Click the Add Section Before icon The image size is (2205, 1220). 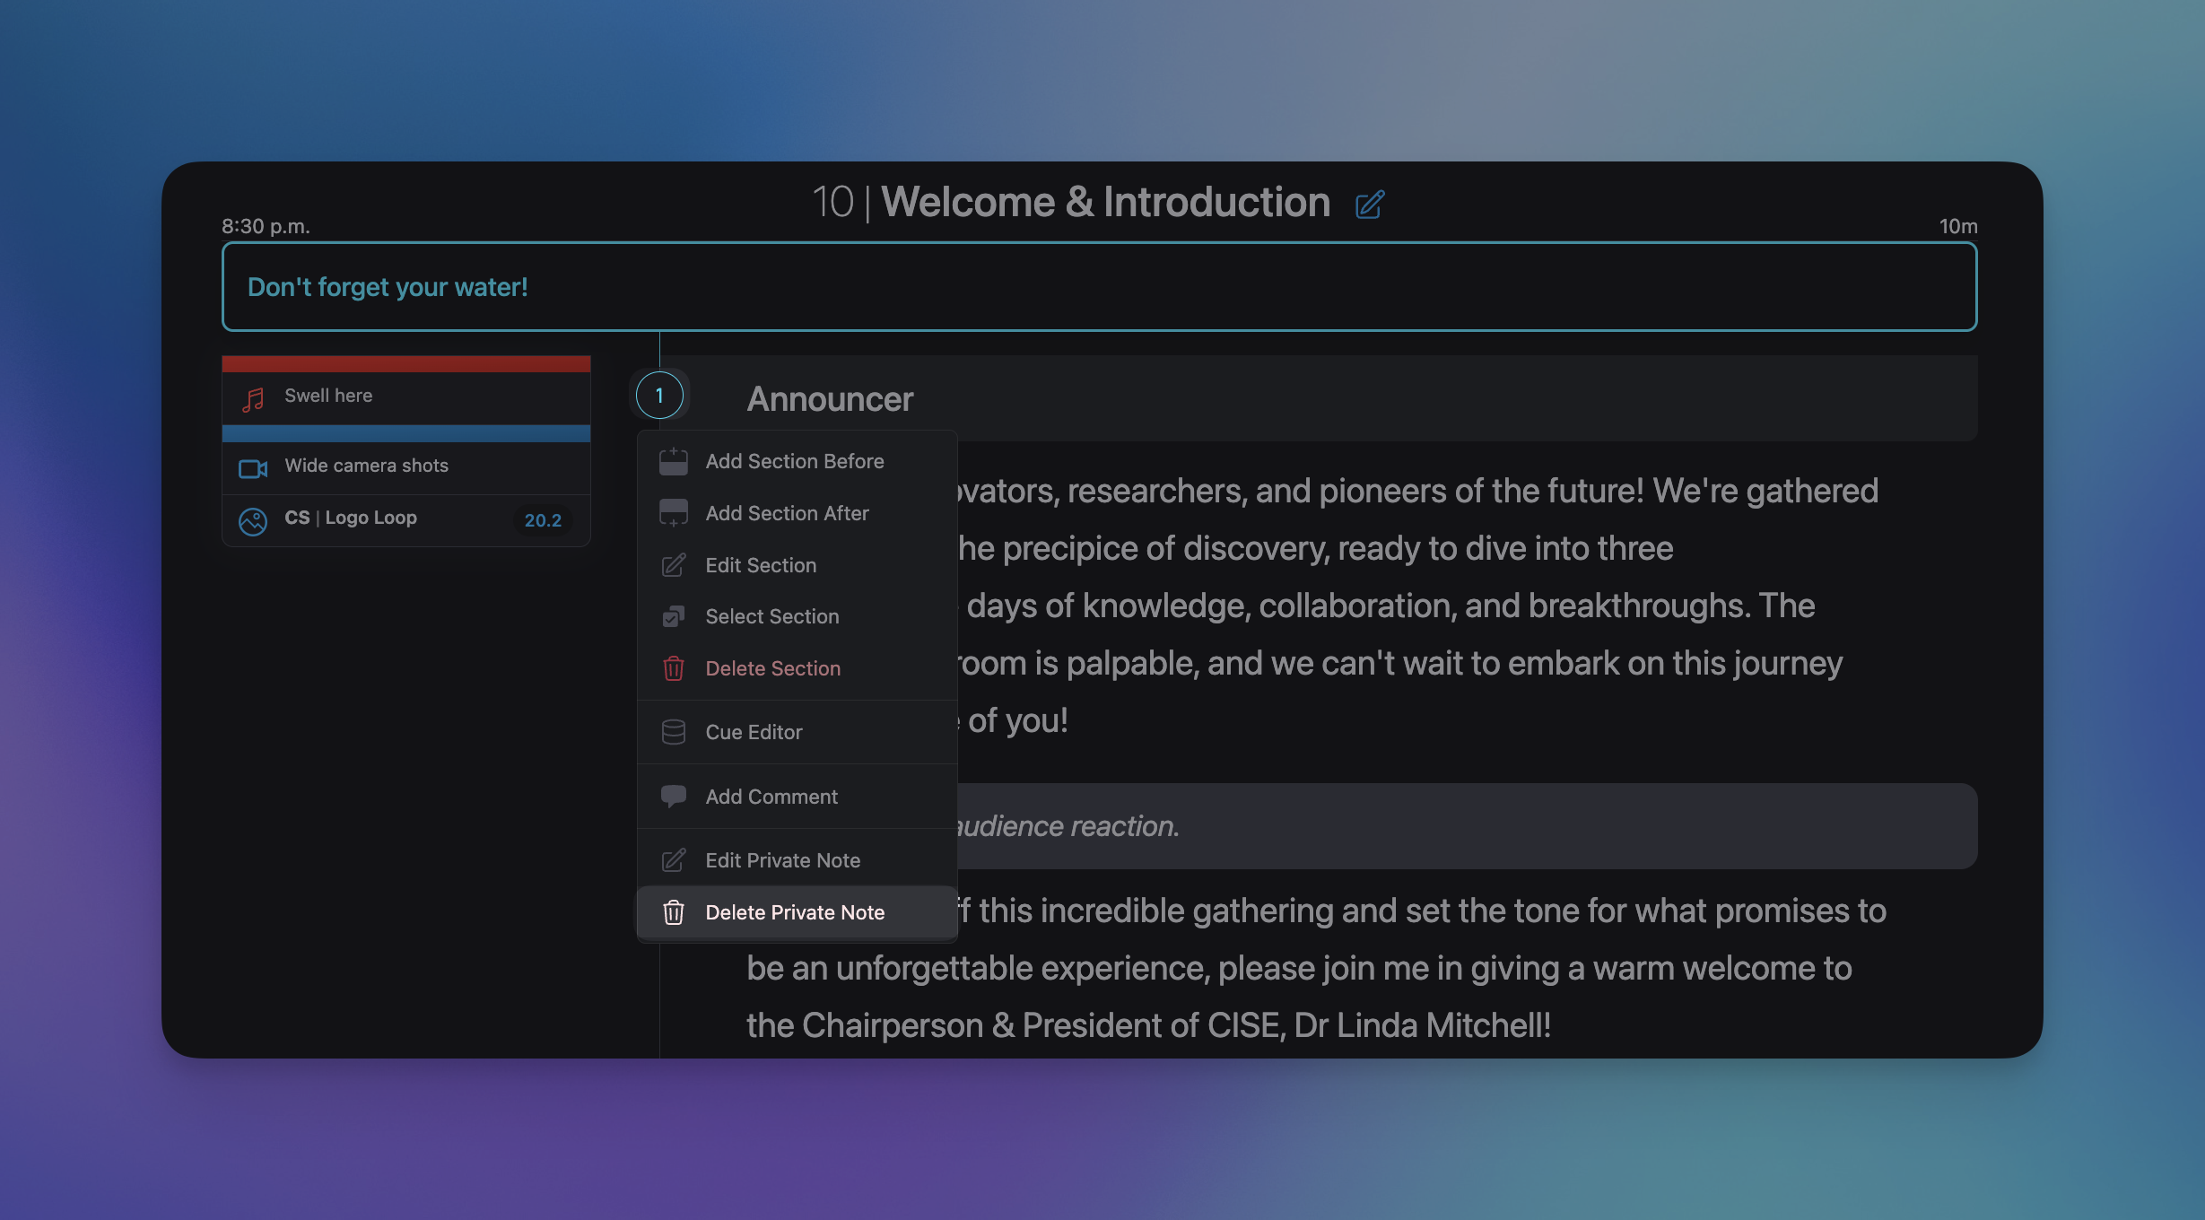[x=673, y=461]
